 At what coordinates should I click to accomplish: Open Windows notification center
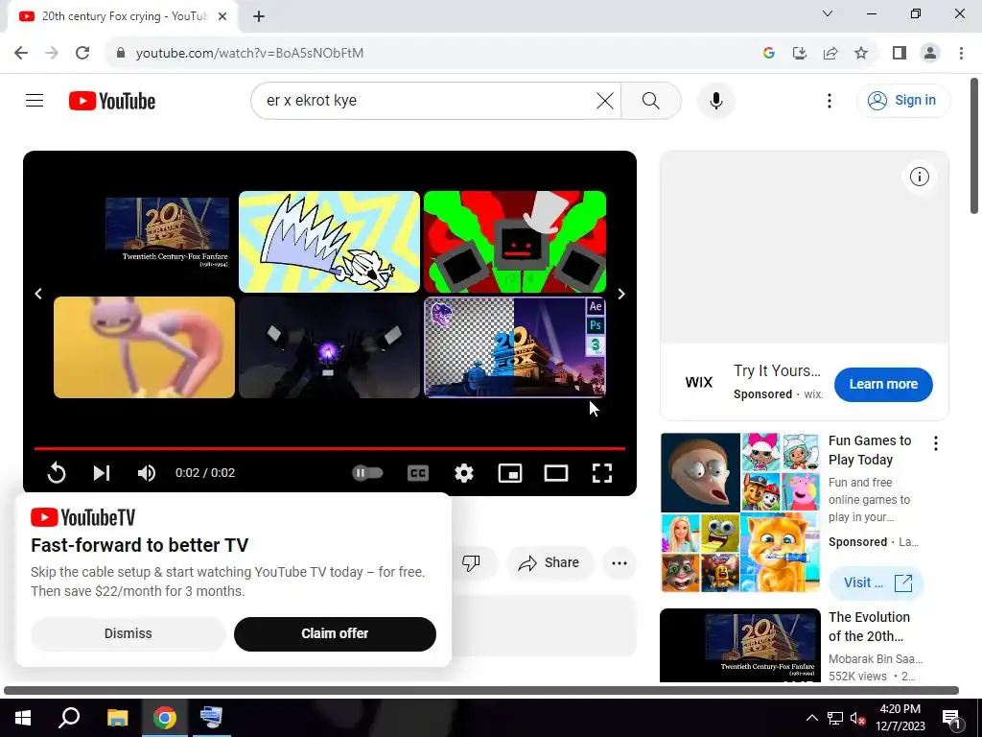(951, 718)
